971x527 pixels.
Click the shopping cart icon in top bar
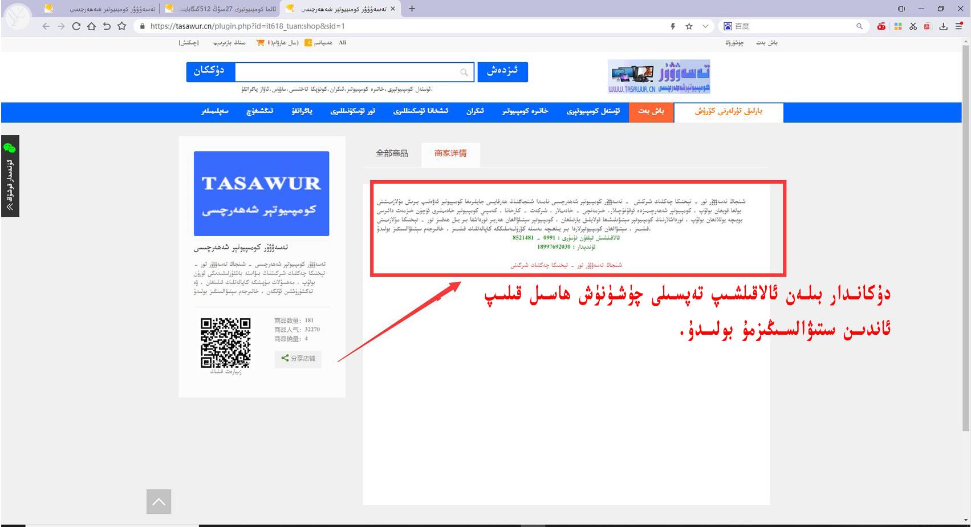260,43
